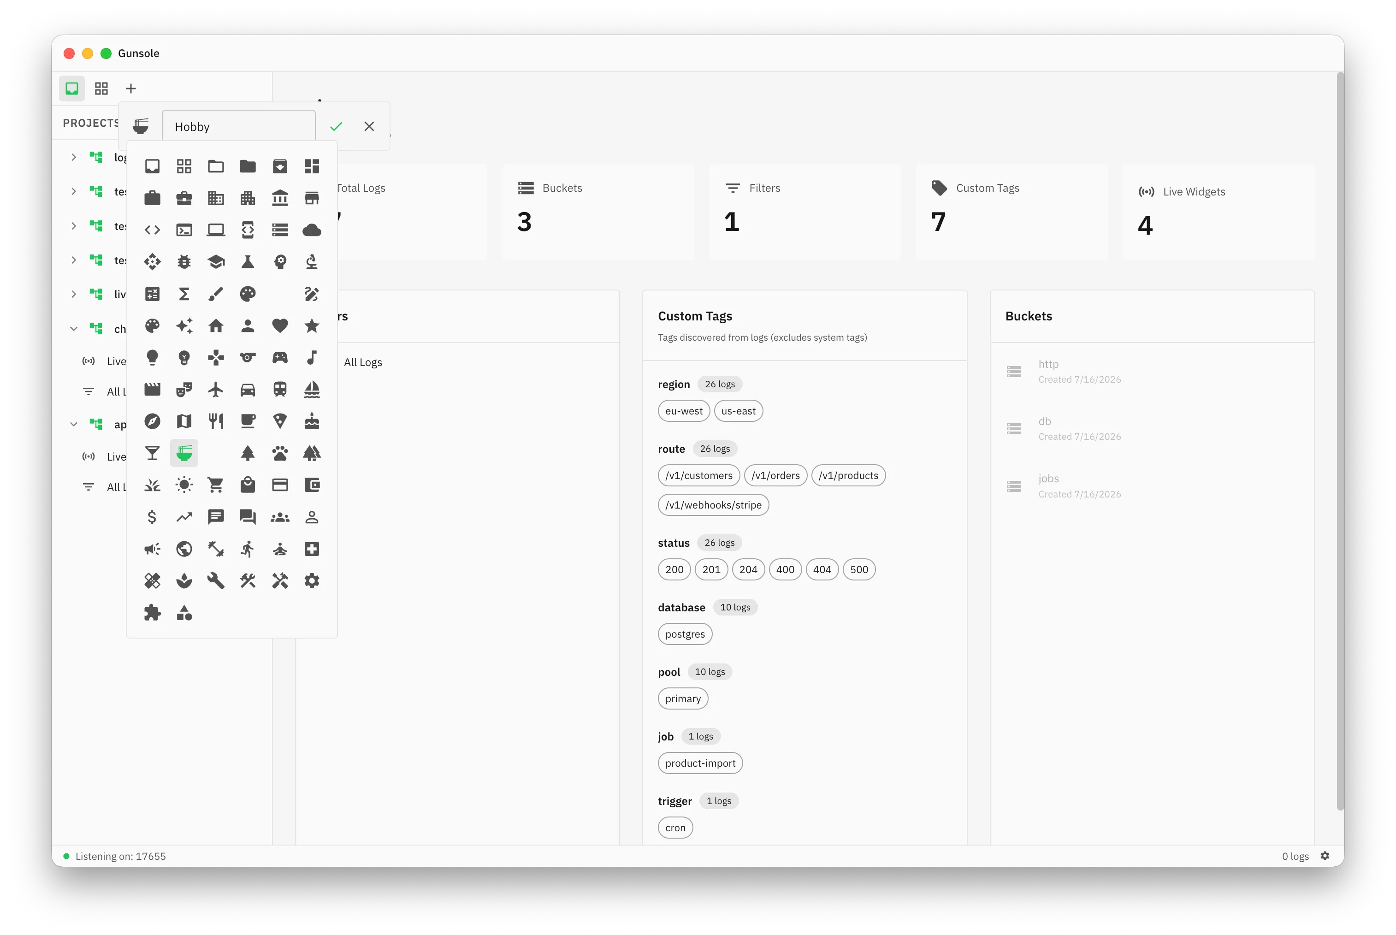Screen dimensions: 1396x935
Task: Click the product-import job tag
Action: click(700, 763)
